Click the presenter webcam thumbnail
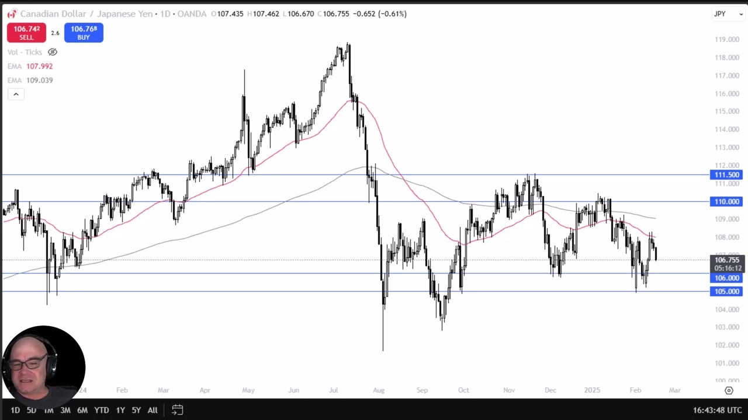Viewport: 748px width, 420px height. [44, 367]
